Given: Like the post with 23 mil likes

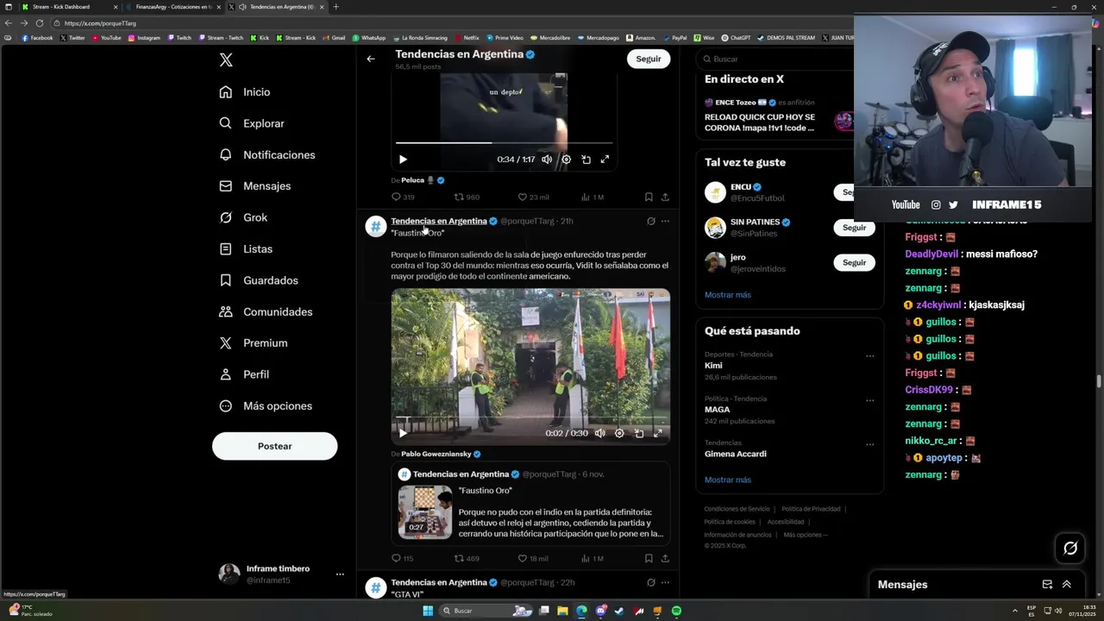Looking at the screenshot, I should pos(533,197).
